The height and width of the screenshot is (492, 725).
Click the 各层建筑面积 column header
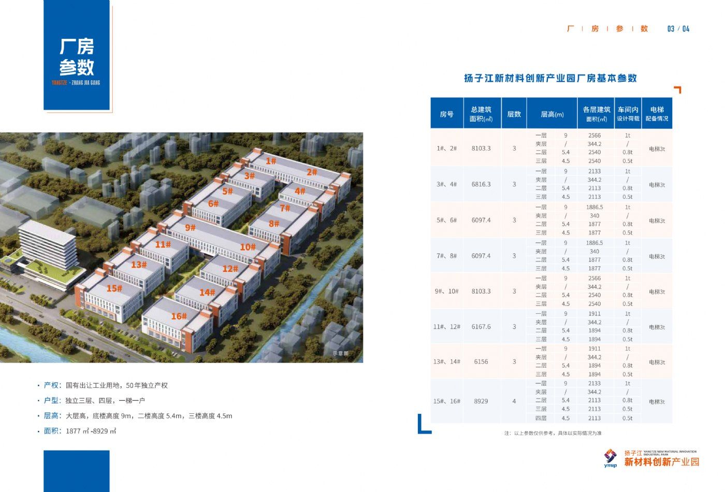pyautogui.click(x=596, y=113)
